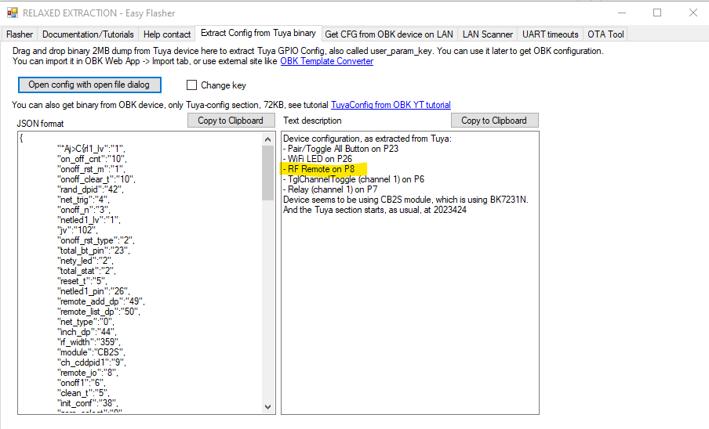Minimize the Easy Flasher window
The width and height of the screenshot is (709, 429).
click(622, 13)
